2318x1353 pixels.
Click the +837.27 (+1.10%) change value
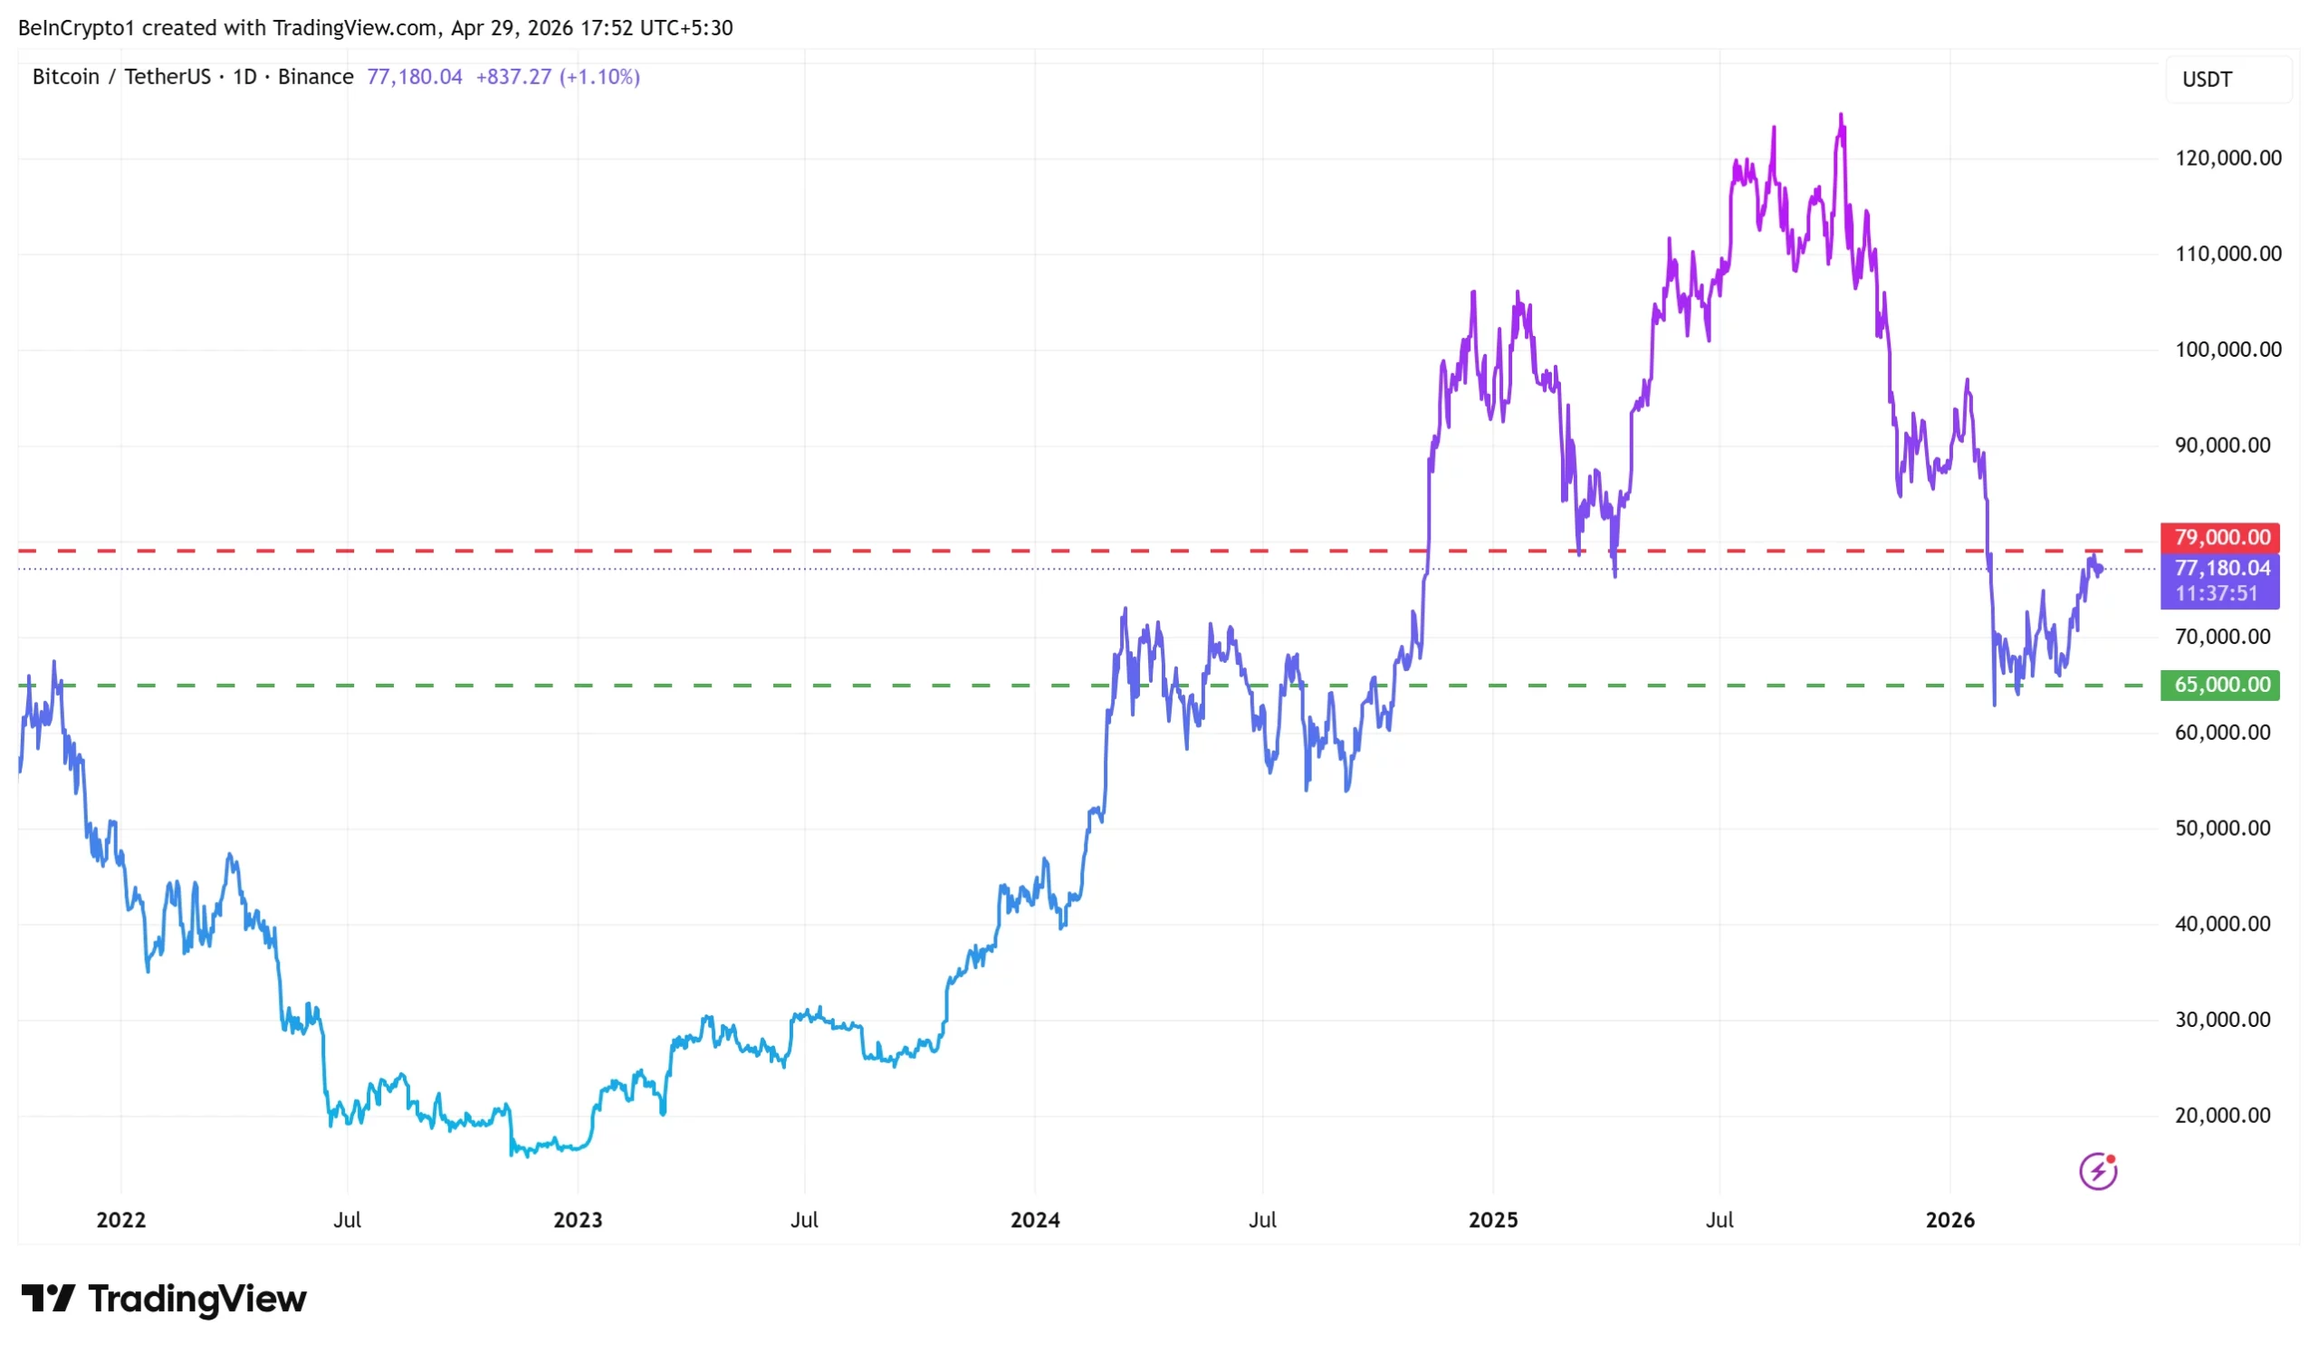[x=558, y=77]
